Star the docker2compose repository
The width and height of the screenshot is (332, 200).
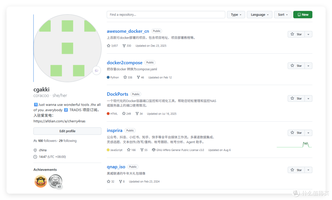pyautogui.click(x=296, y=66)
